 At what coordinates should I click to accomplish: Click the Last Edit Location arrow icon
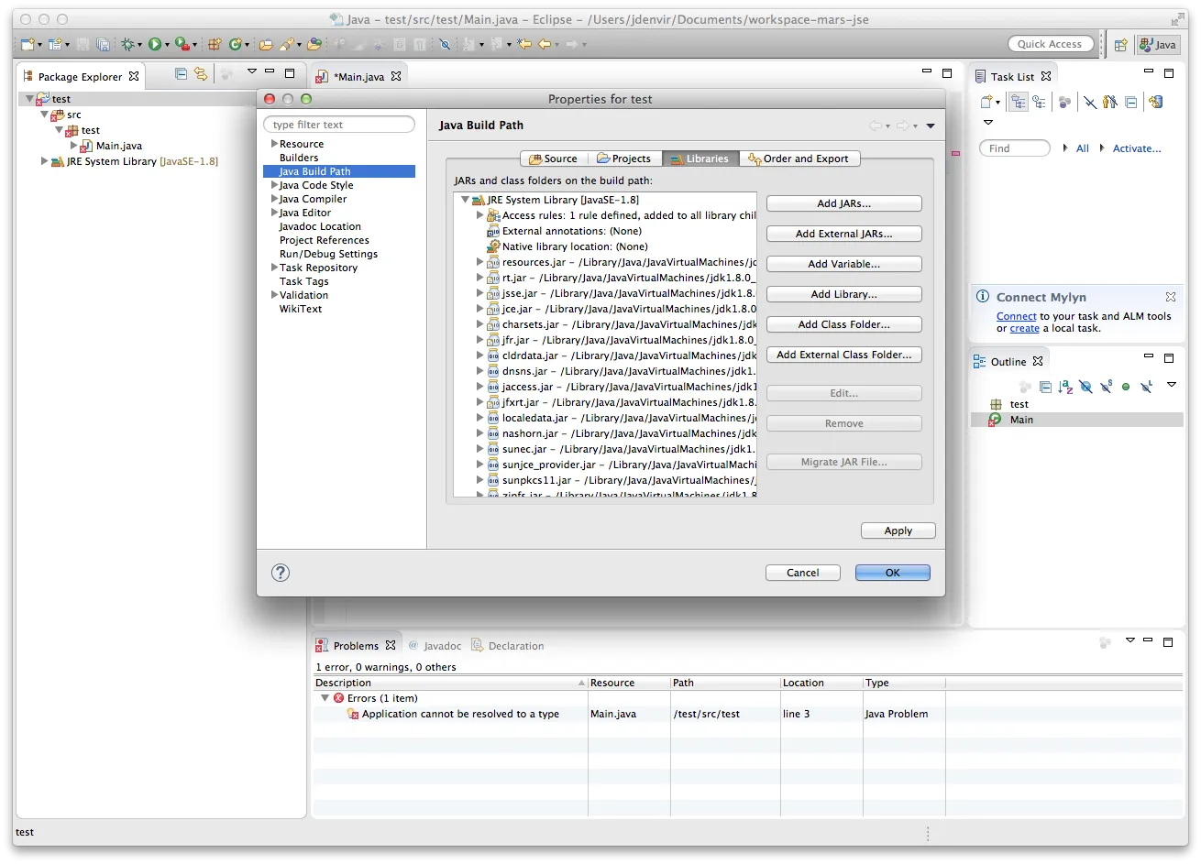[x=524, y=44]
